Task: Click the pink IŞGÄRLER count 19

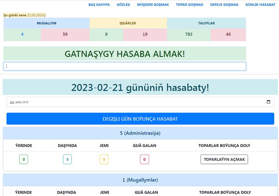Action: coord(145,34)
